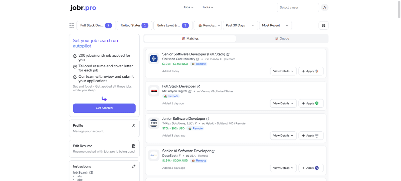Viewport: 401px width, 181px height.
Task: Click the user avatar A icon
Action: coord(324,7)
